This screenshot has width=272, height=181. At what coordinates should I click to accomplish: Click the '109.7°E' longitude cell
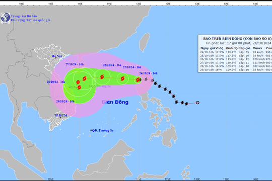click(x=231, y=66)
